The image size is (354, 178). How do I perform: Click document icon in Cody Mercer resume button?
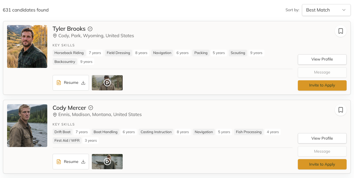pyautogui.click(x=59, y=161)
